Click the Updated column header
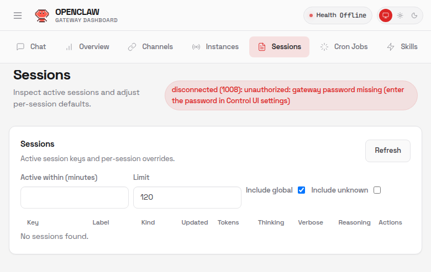The image size is (431, 272). (195, 222)
